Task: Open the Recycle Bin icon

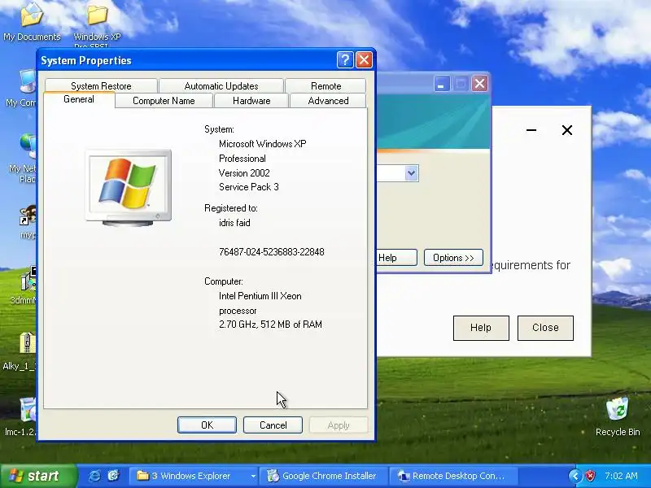Action: [x=618, y=416]
